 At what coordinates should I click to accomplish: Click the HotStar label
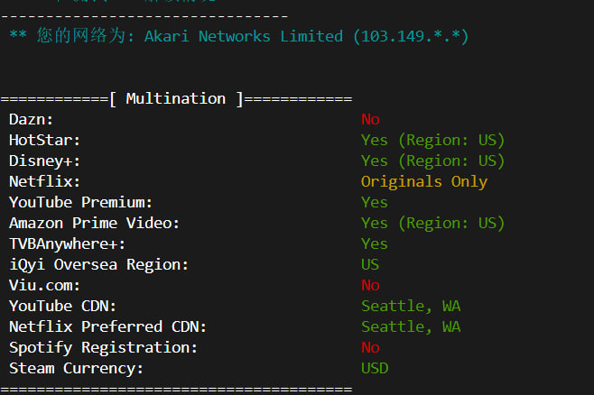45,140
